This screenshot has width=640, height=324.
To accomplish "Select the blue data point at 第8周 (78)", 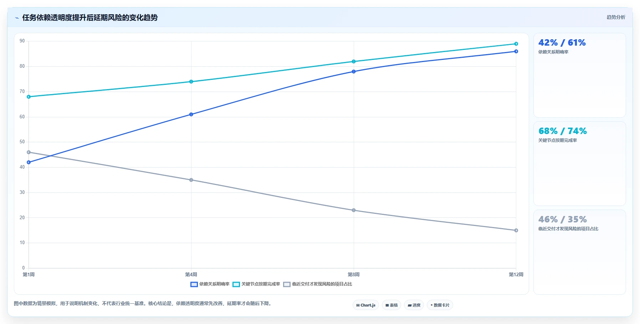I will (354, 72).
